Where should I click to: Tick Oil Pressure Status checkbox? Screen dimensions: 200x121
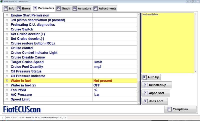click(x=7, y=71)
